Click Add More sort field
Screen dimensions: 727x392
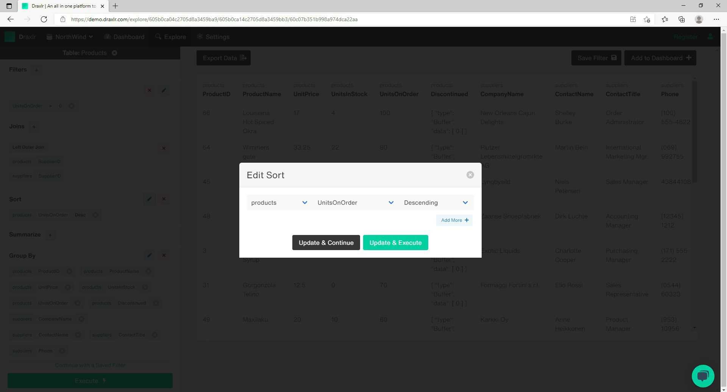[x=454, y=220]
